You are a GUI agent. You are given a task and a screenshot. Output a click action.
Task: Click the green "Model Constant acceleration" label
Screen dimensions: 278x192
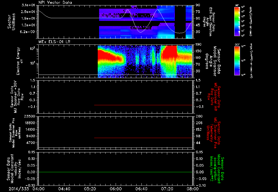point(217,169)
